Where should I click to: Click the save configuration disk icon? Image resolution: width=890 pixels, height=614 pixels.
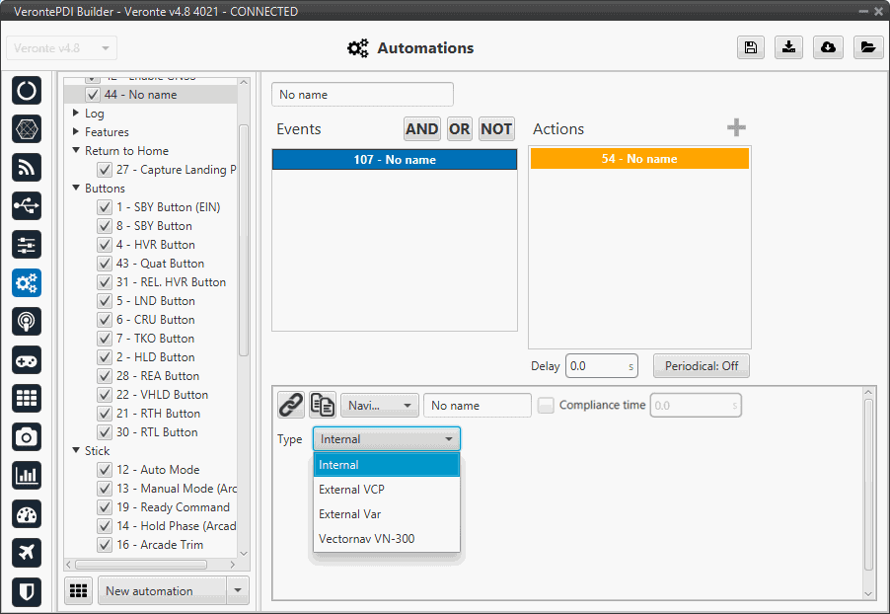click(x=751, y=48)
